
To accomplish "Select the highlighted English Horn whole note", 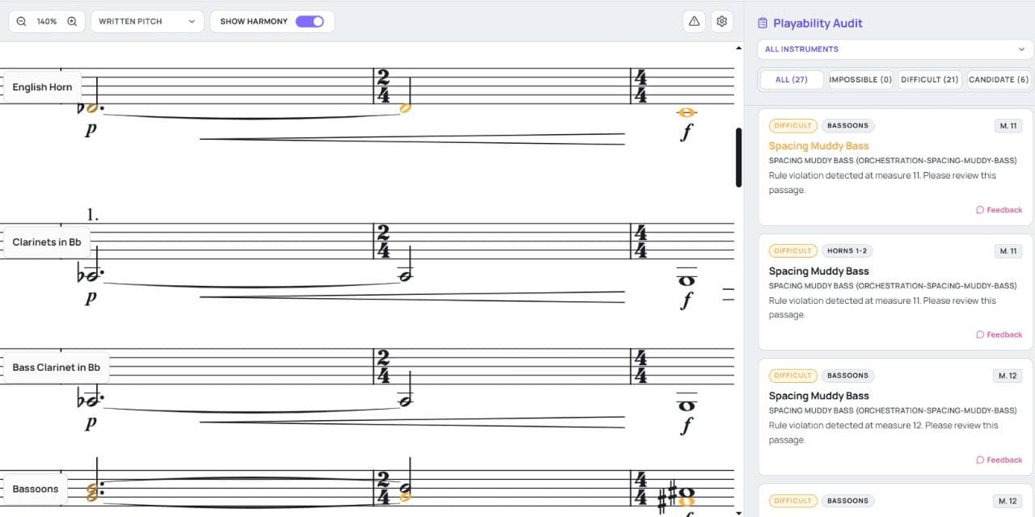I will point(687,113).
